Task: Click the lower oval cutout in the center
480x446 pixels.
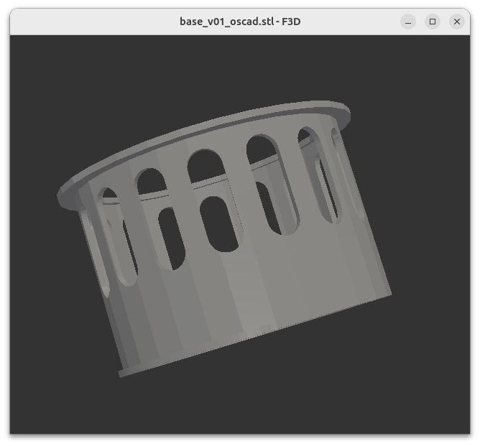Action: [x=219, y=224]
